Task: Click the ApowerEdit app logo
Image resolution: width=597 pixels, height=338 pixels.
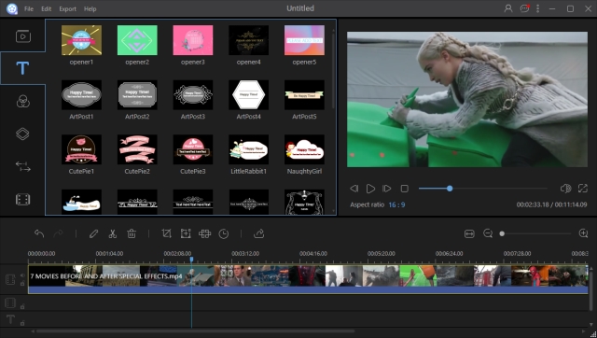Action: click(x=12, y=8)
